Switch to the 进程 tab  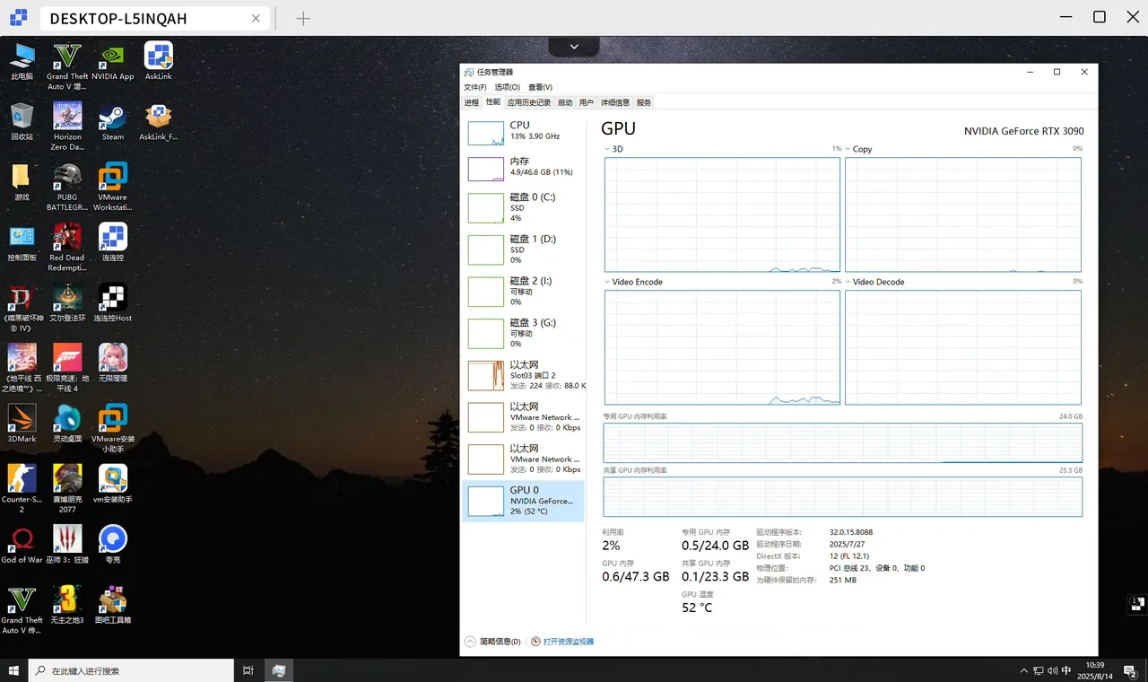point(472,102)
